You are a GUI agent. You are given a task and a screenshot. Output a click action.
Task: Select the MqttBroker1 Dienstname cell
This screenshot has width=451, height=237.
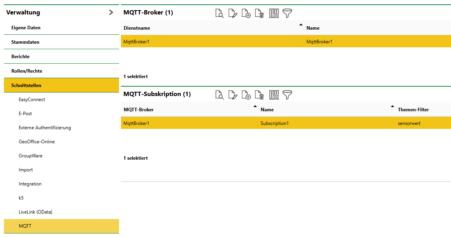click(x=212, y=41)
